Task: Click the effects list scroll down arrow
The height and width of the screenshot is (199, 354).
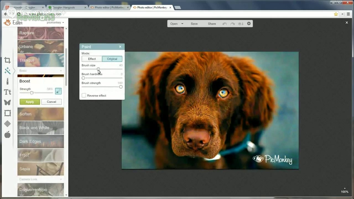Action: pyautogui.click(x=66, y=195)
